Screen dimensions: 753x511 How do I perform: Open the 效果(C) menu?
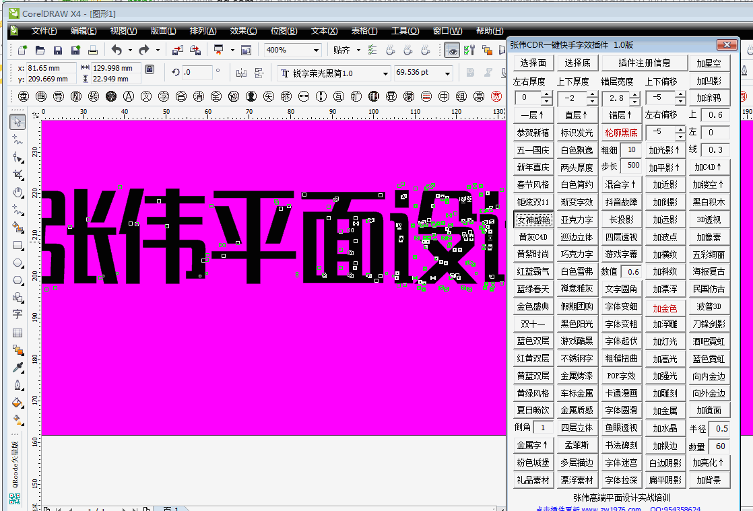(243, 31)
